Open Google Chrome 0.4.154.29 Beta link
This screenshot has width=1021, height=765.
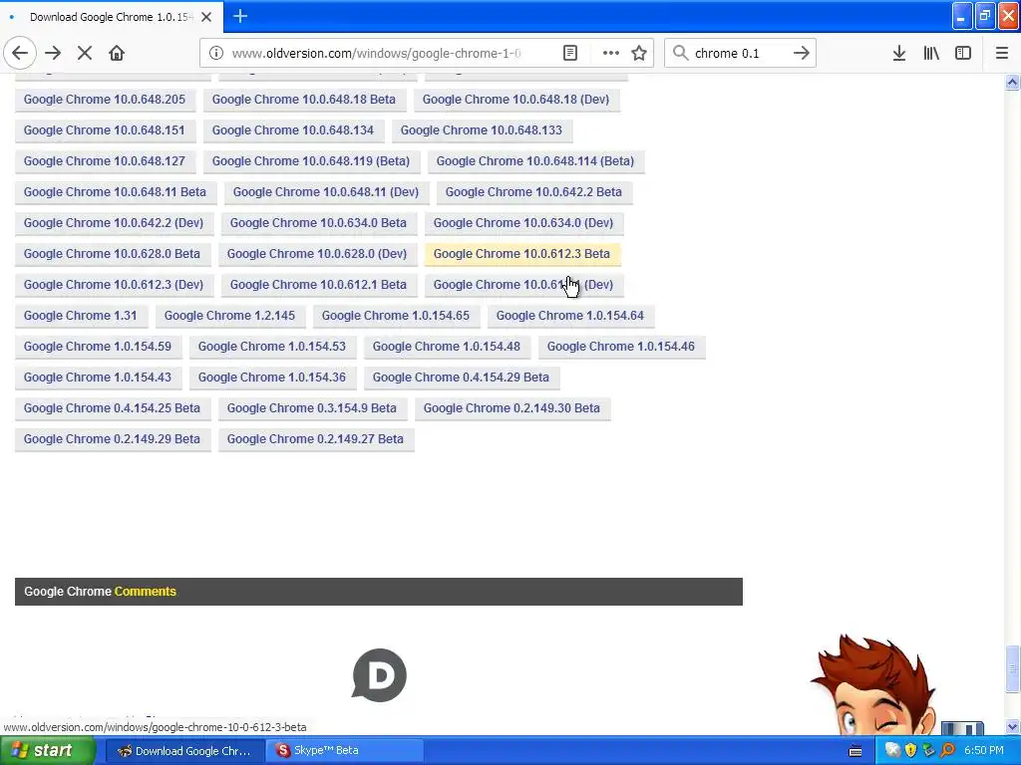pyautogui.click(x=461, y=378)
